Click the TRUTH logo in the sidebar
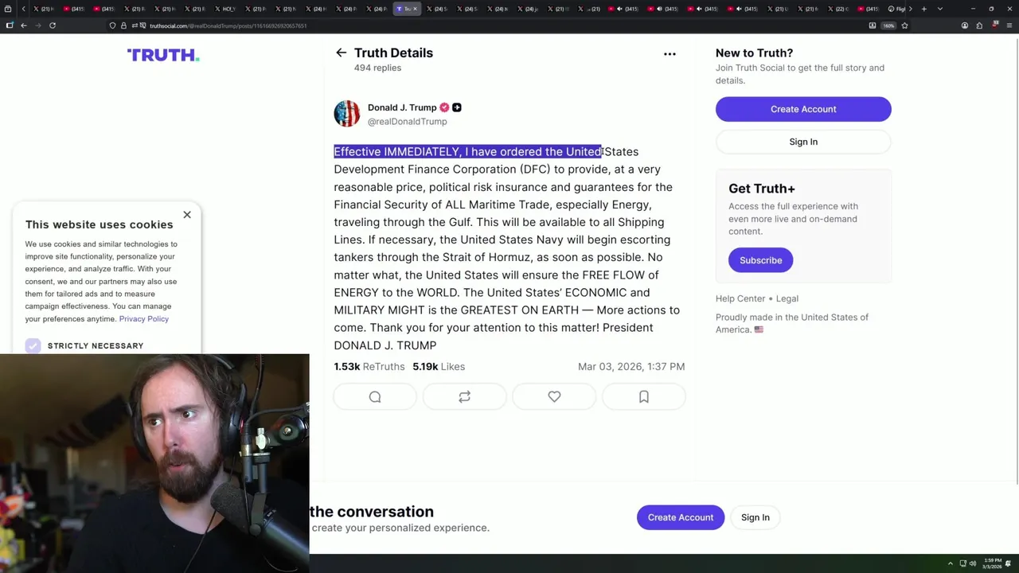Image resolution: width=1019 pixels, height=573 pixels. [163, 55]
